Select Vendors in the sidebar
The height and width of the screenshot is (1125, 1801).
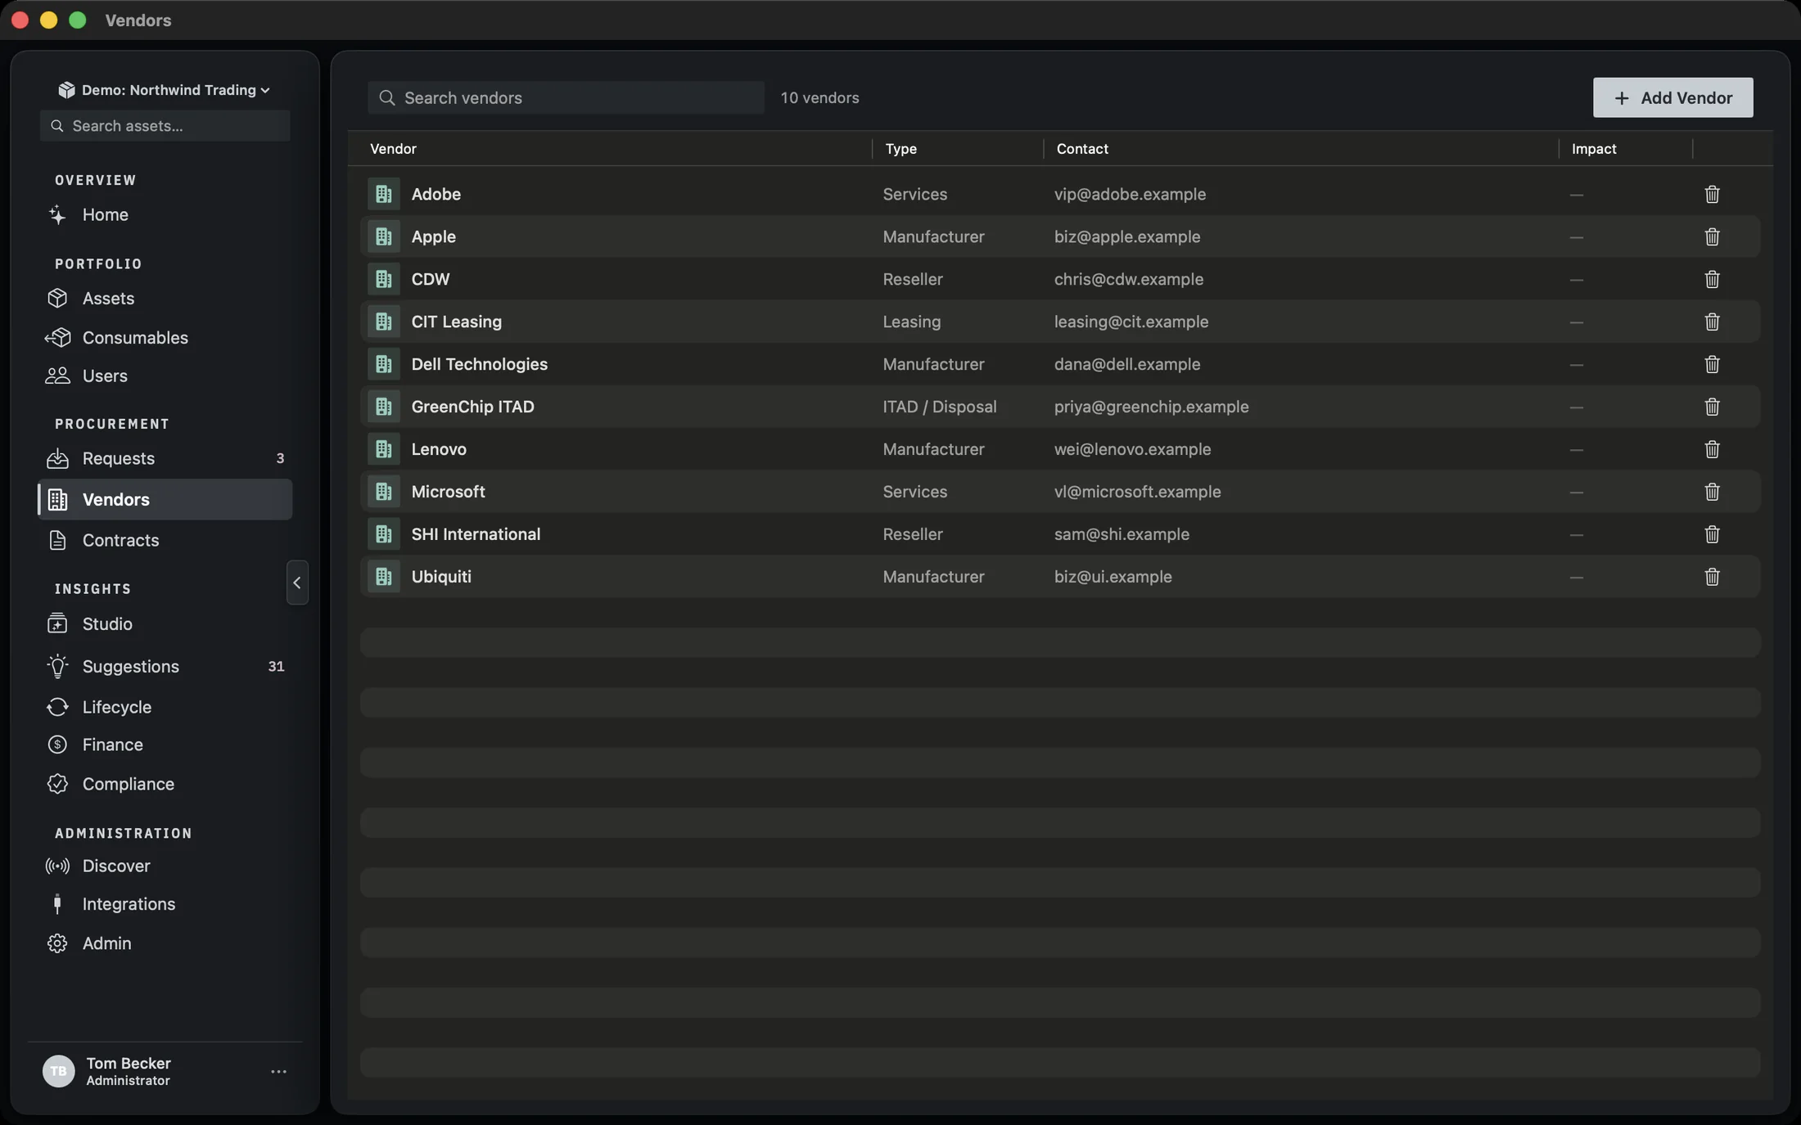pos(165,500)
